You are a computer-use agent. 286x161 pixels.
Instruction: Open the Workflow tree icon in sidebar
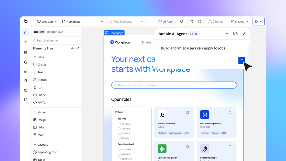(25, 41)
